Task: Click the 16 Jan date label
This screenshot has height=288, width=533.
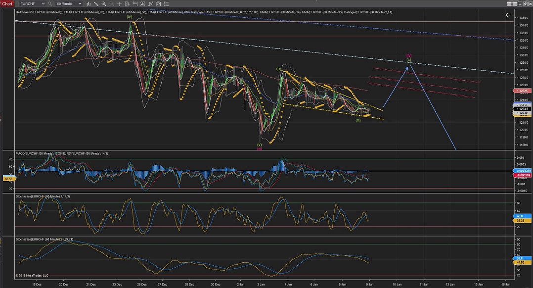Action: [505, 284]
